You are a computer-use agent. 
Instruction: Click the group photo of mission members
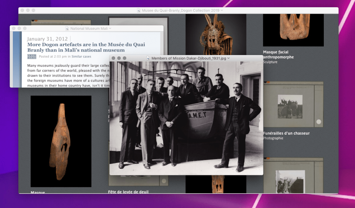coord(186,118)
